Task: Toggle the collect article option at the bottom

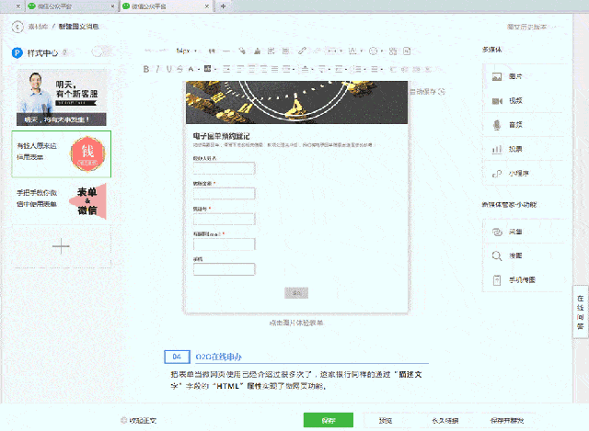Action: [144, 420]
